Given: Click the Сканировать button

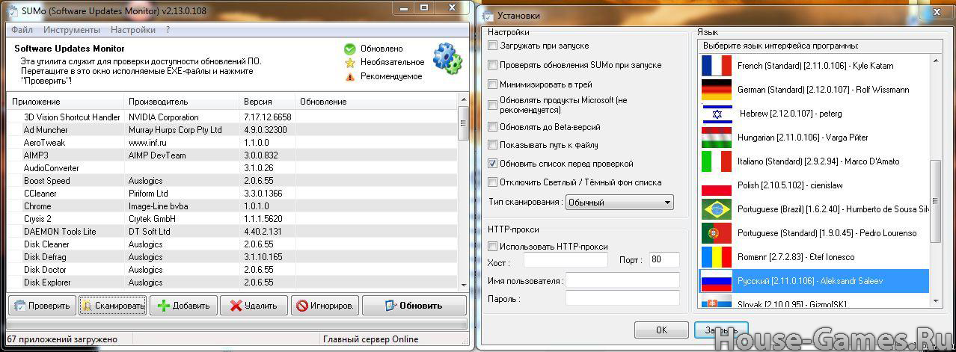Looking at the screenshot, I should [x=112, y=305].
